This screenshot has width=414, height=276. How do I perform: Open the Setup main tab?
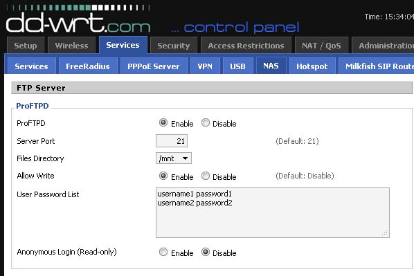coord(26,46)
